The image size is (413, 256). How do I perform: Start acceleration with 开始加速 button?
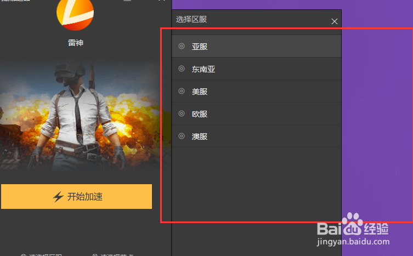click(x=76, y=196)
